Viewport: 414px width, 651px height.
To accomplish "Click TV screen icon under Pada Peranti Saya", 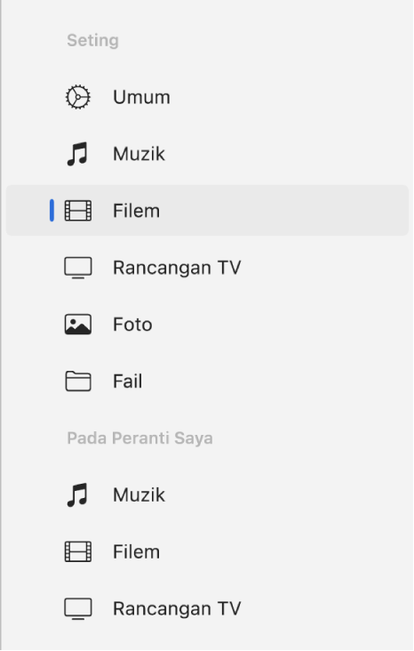I will (78, 609).
